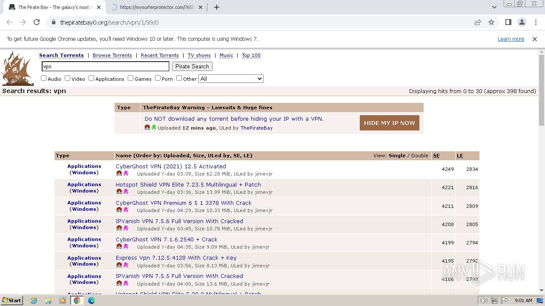This screenshot has width=545, height=306.
Task: Go to TV shows section
Action: 199,55
